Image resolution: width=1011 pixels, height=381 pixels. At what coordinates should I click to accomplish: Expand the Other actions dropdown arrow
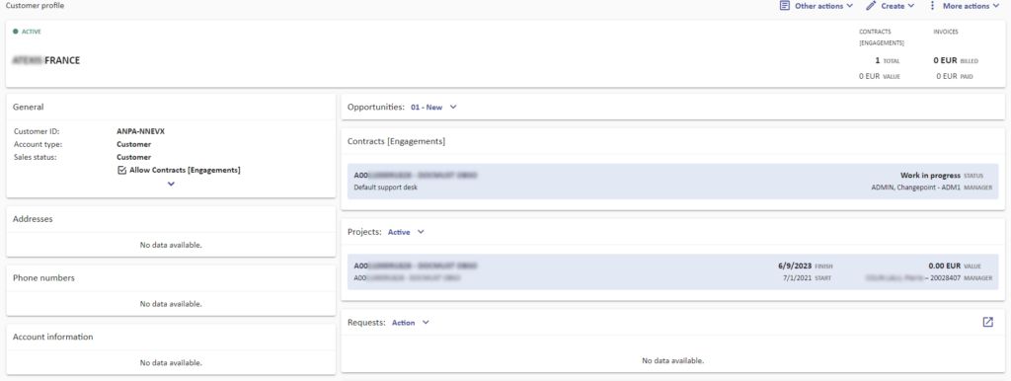coord(849,6)
